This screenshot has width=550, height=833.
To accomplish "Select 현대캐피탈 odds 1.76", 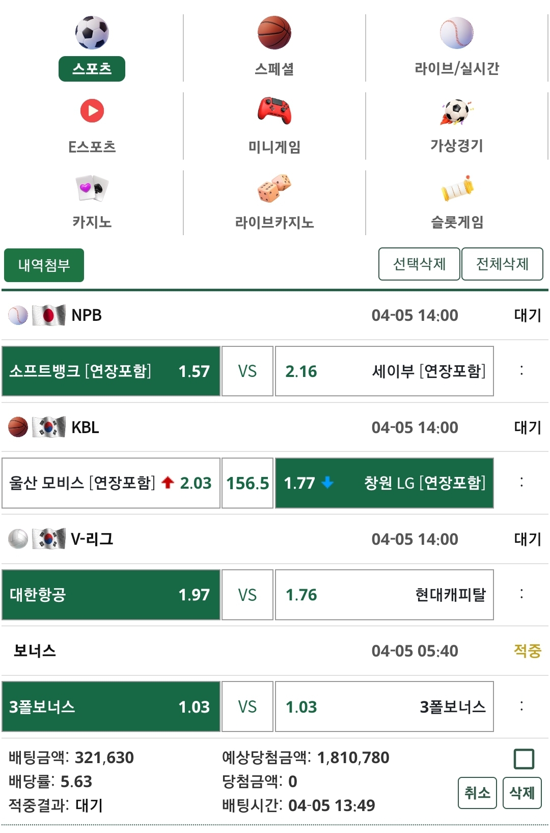I will click(x=384, y=595).
